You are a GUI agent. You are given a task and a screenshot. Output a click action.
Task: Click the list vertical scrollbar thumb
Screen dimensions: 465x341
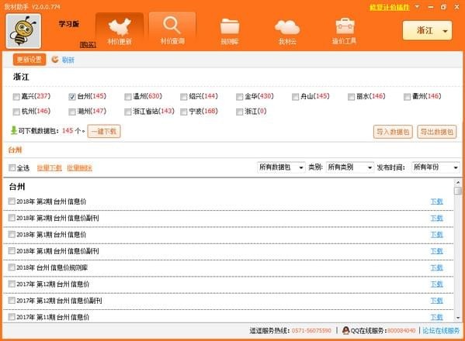[x=458, y=191]
